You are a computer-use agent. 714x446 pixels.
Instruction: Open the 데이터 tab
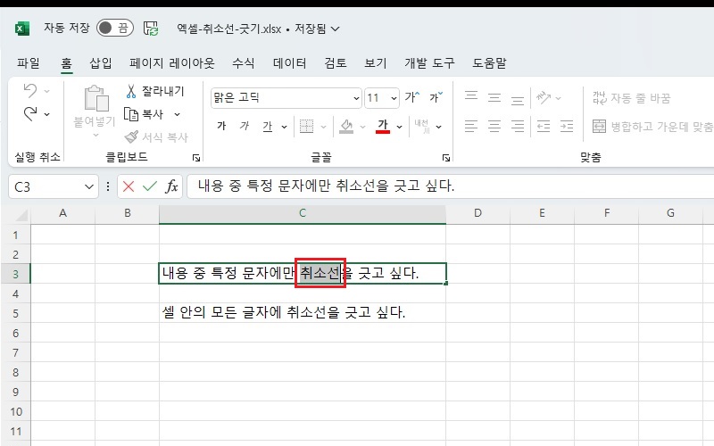click(289, 62)
